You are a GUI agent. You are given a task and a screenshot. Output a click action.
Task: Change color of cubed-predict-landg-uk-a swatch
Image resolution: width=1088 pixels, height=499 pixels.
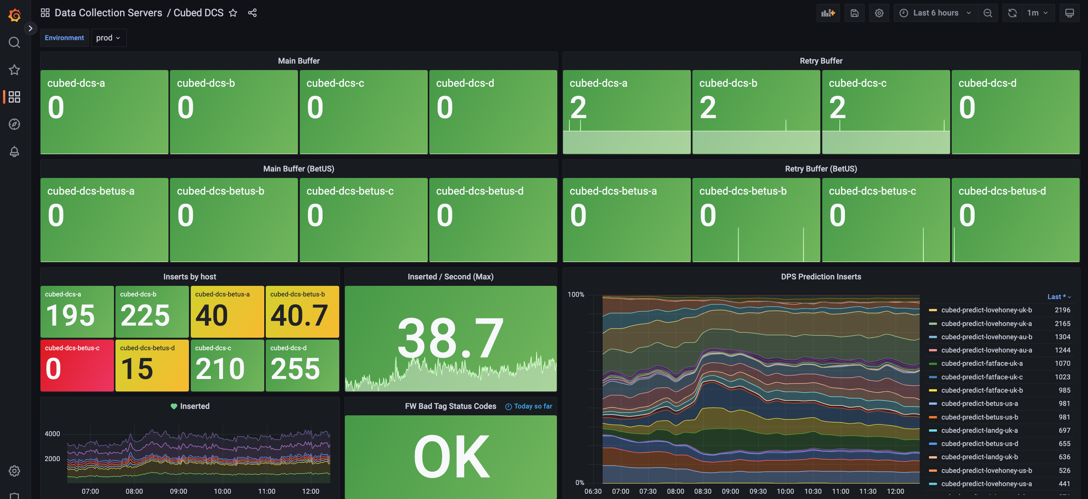point(932,430)
